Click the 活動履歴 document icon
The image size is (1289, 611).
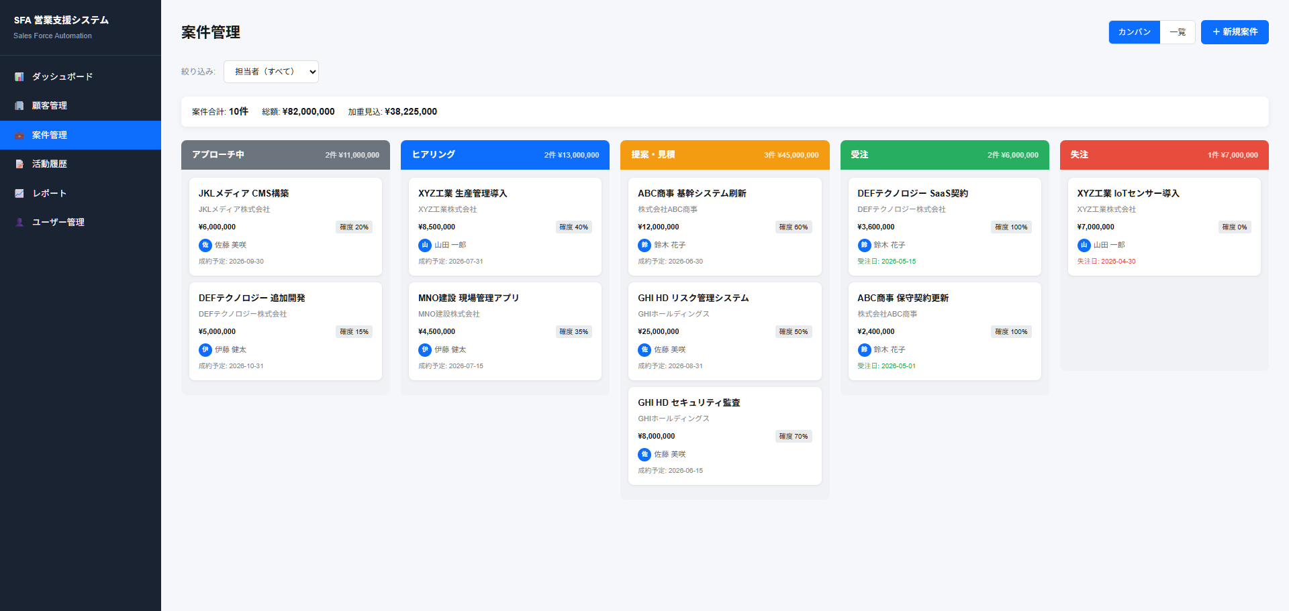click(19, 164)
